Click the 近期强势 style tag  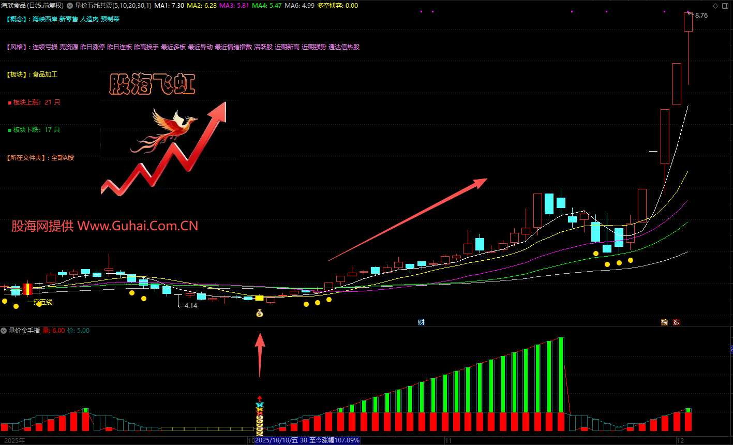314,47
